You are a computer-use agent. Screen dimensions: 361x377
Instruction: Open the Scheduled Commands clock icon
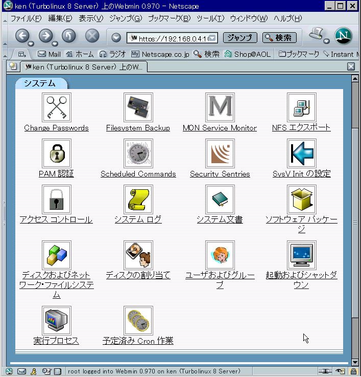pos(138,153)
